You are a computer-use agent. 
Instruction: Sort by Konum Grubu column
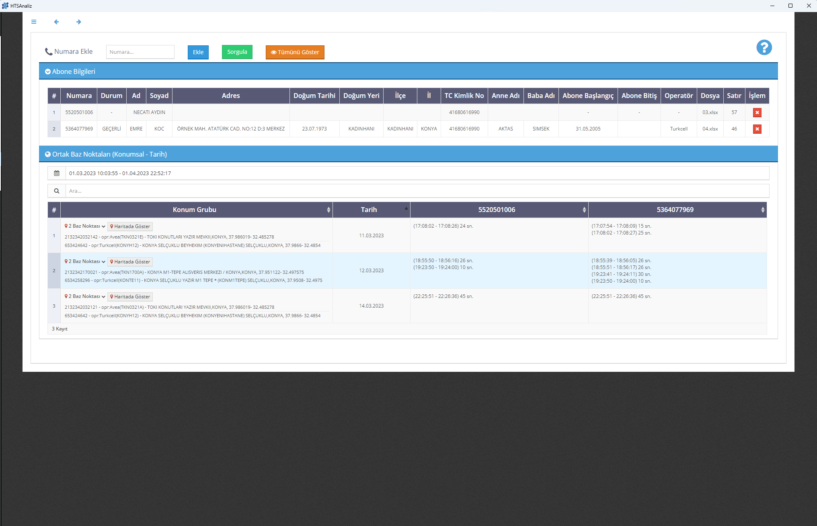coord(196,210)
